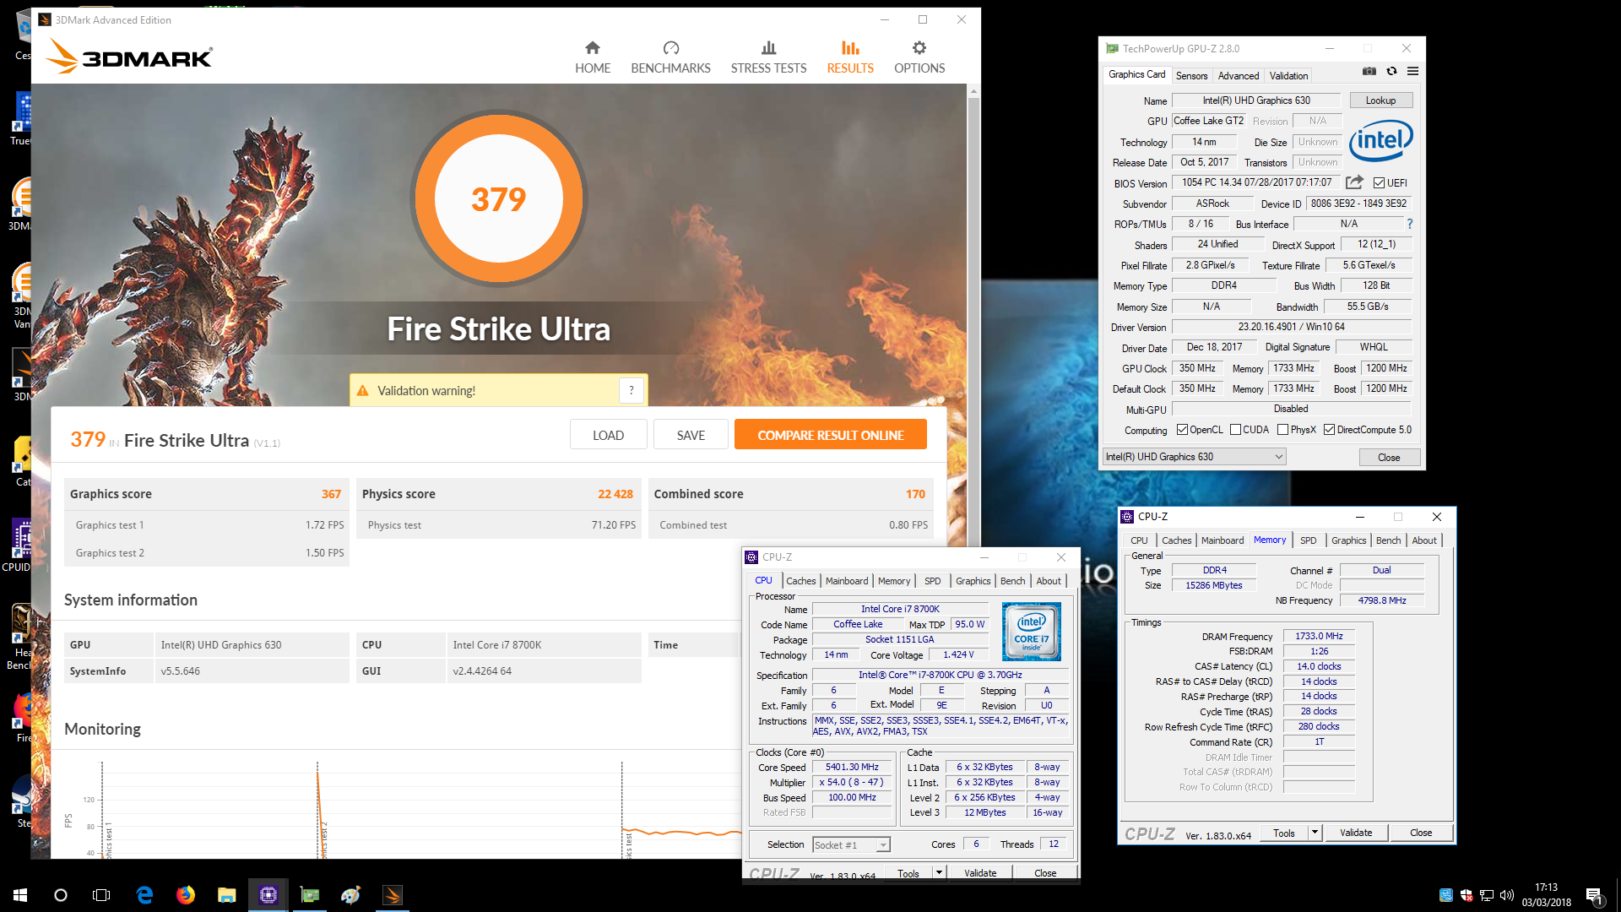This screenshot has width=1621, height=912.
Task: Launch Microsoft Edge from the taskbar
Action: (x=144, y=895)
